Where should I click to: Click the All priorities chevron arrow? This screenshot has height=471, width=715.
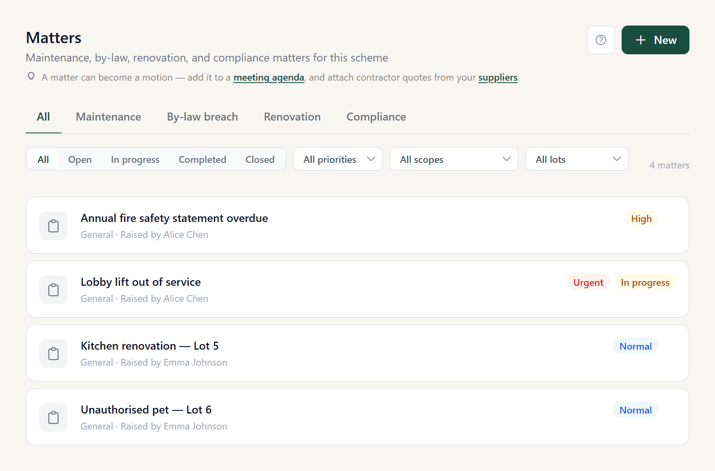click(x=371, y=159)
